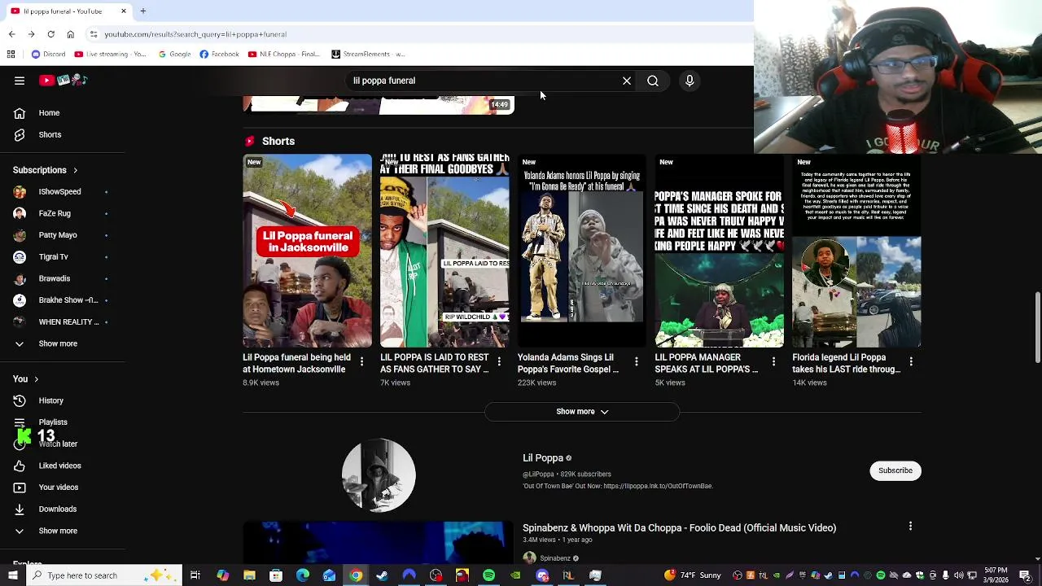Open the Lil Poppa channel name link

pos(543,458)
